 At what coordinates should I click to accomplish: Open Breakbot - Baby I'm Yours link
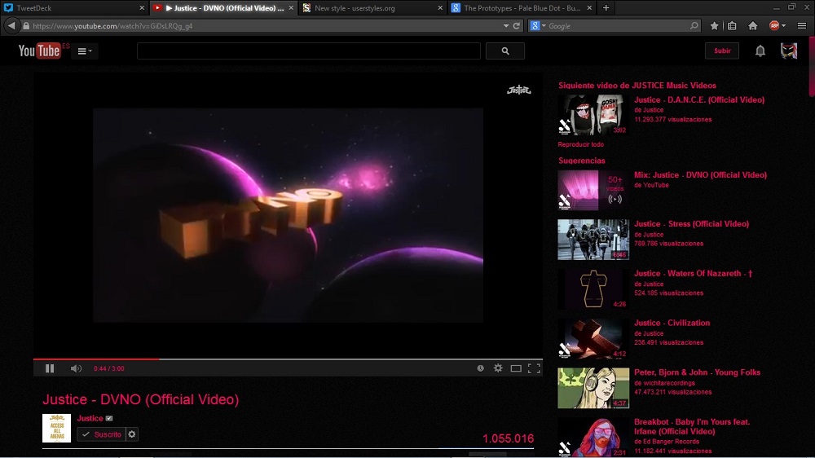tap(692, 426)
